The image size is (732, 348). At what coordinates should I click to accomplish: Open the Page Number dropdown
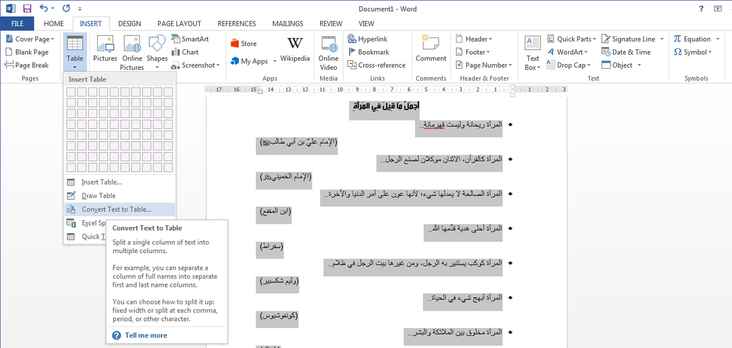pos(510,65)
